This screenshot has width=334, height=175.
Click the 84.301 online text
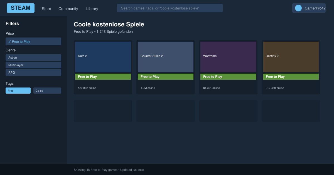[x=212, y=88]
